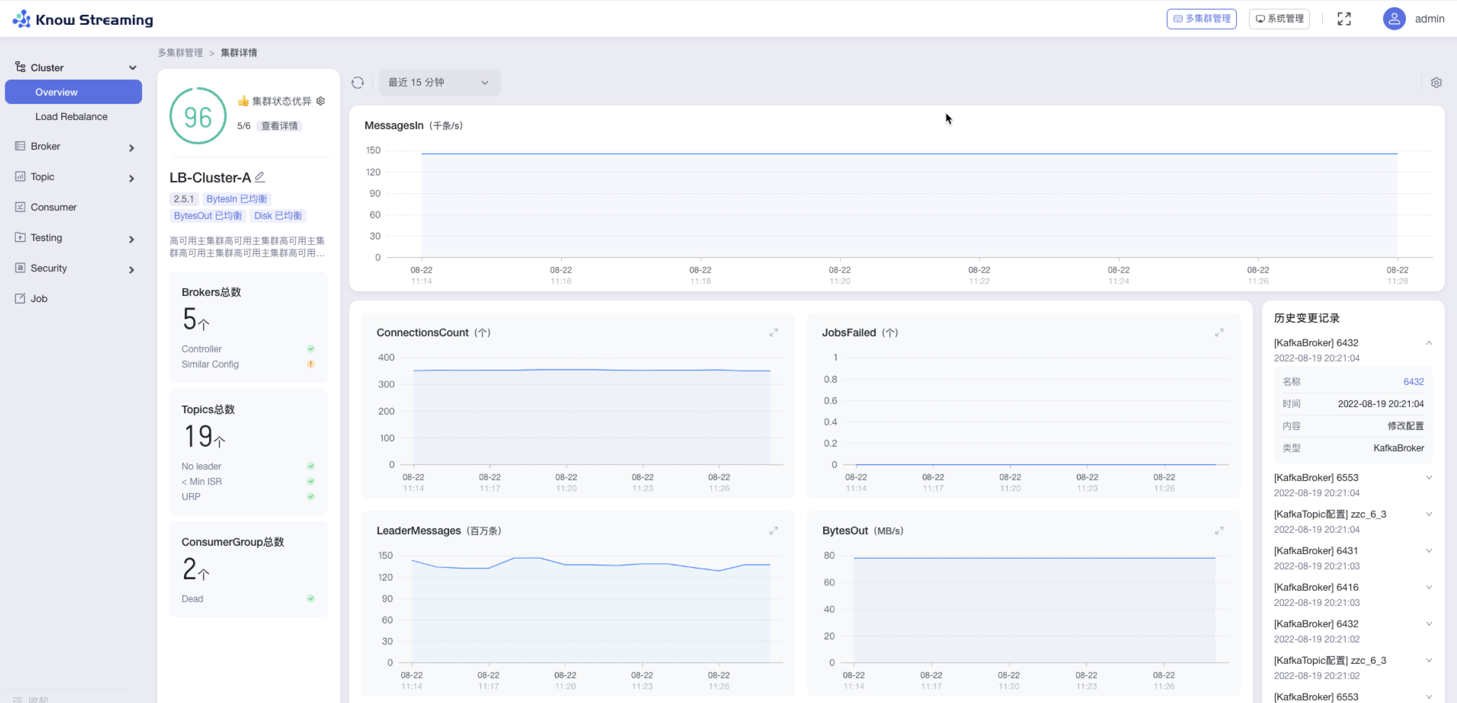Screen dimensions: 1457x703
Task: Open health status settings gear icon
Action: click(x=321, y=101)
